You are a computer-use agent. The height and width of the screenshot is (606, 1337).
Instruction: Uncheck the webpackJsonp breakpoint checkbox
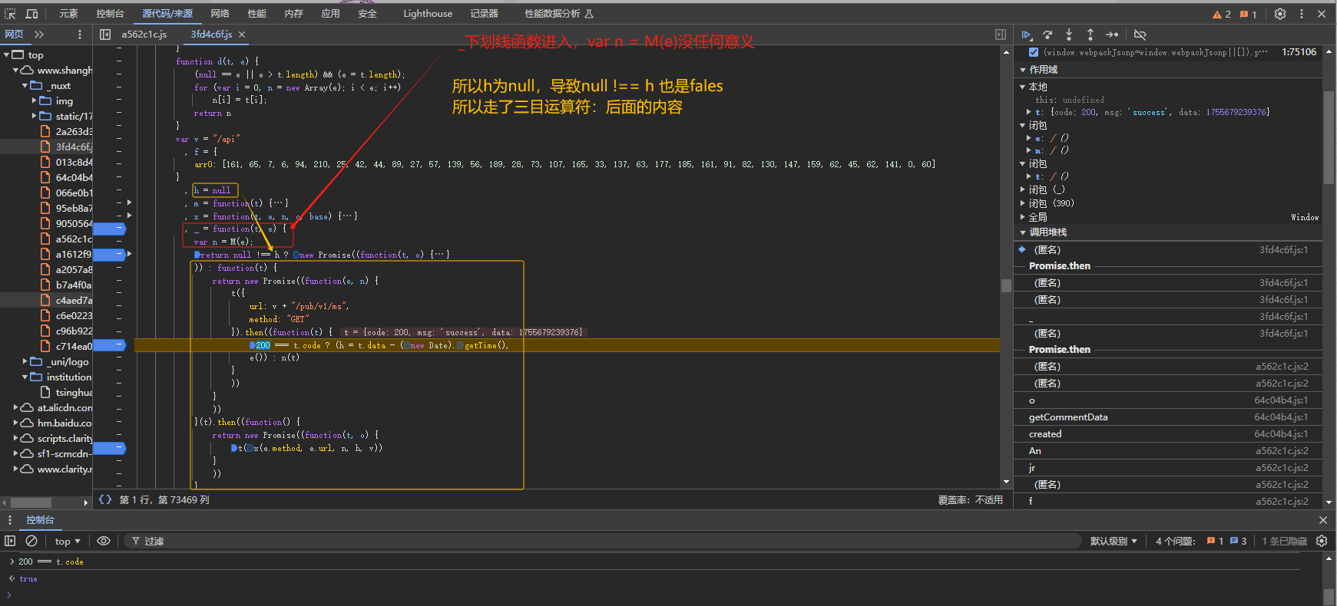click(x=1034, y=52)
